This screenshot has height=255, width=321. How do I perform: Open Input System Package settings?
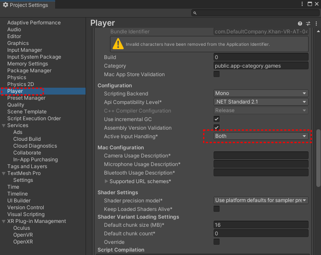[x=34, y=57]
